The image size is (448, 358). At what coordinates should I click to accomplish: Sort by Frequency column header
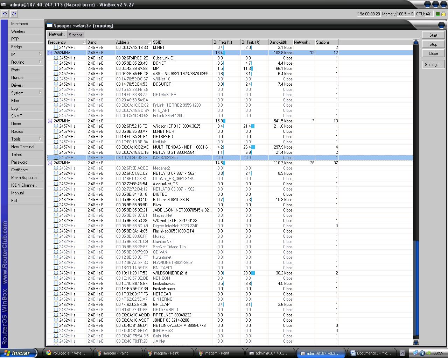coord(66,42)
